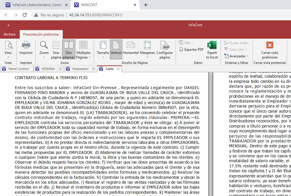Open Avanzadas filter options
Screen dimensions: 291x196
[x=236, y=56]
